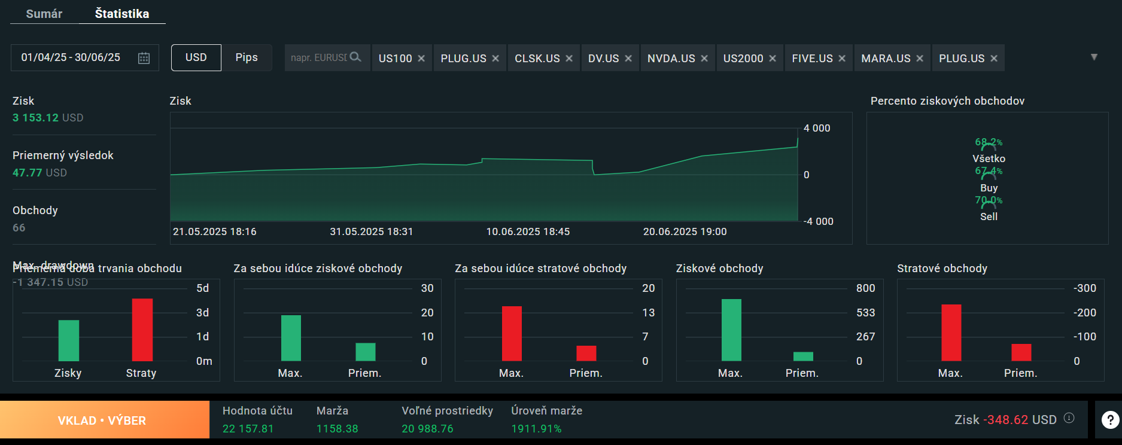Type in the symbol search field
Image resolution: width=1122 pixels, height=445 pixels.
point(318,58)
